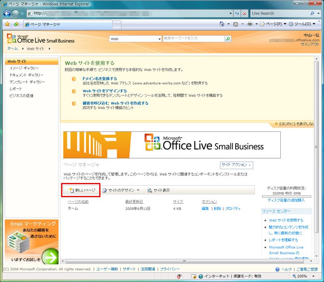324x282 pixels.
Task: Select Web サイト in left navigation
Action: [x=32, y=61]
